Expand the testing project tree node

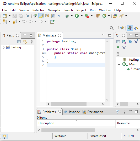click(4, 48)
